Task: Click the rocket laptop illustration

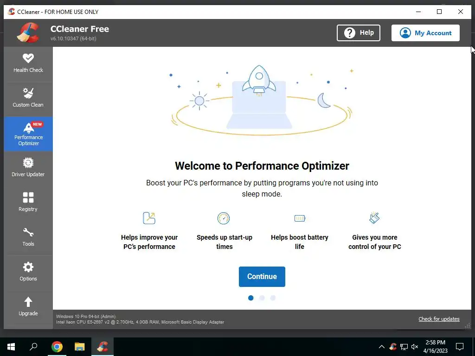Action: [x=262, y=100]
